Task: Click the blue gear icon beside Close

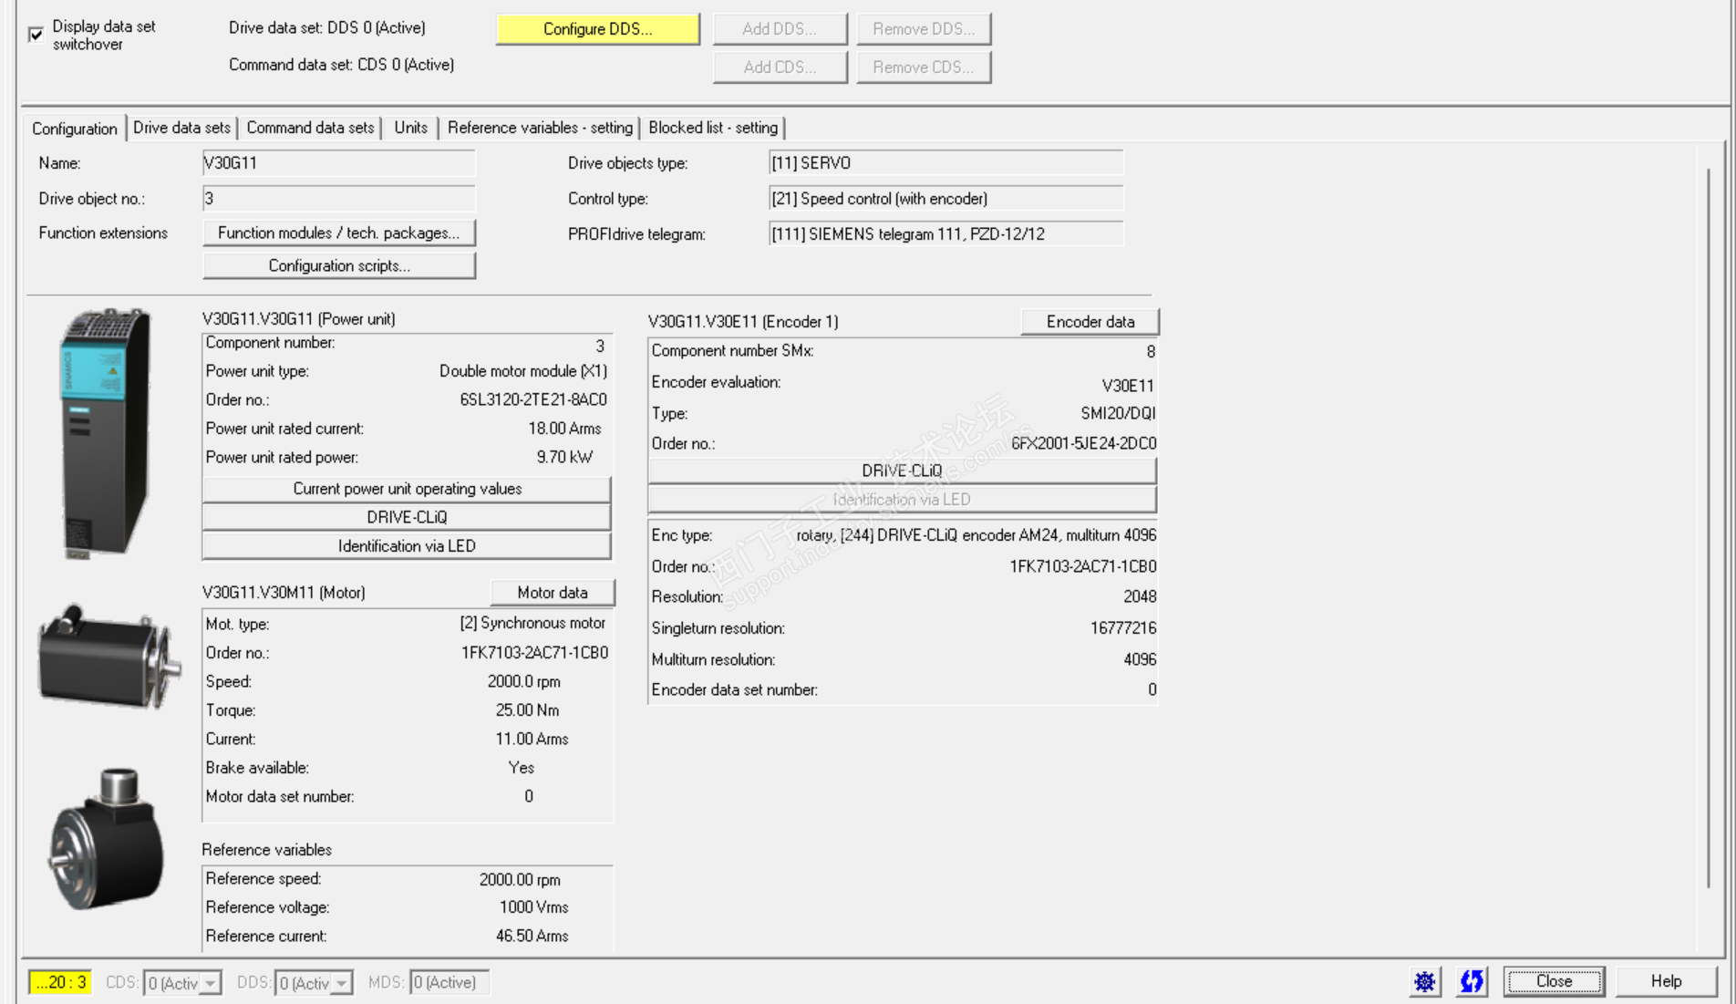Action: [x=1425, y=981]
